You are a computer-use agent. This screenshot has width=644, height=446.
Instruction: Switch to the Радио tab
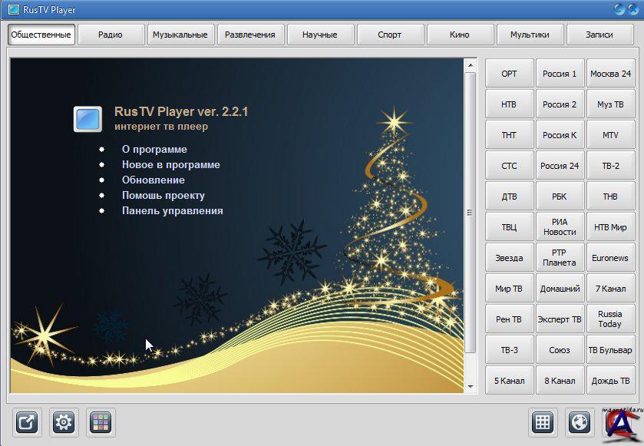point(111,35)
